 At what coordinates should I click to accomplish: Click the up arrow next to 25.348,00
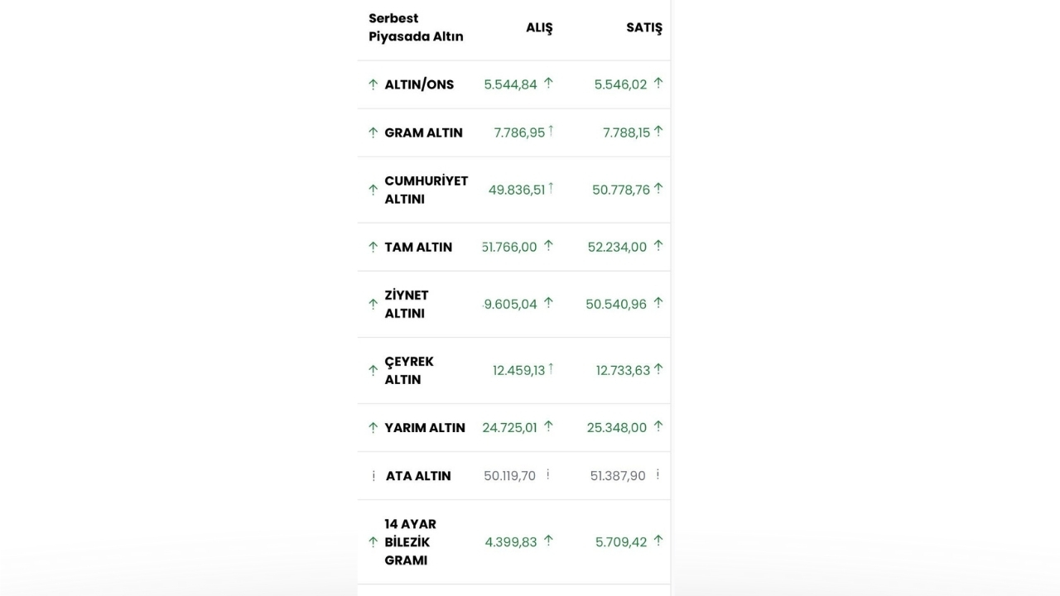point(658,426)
